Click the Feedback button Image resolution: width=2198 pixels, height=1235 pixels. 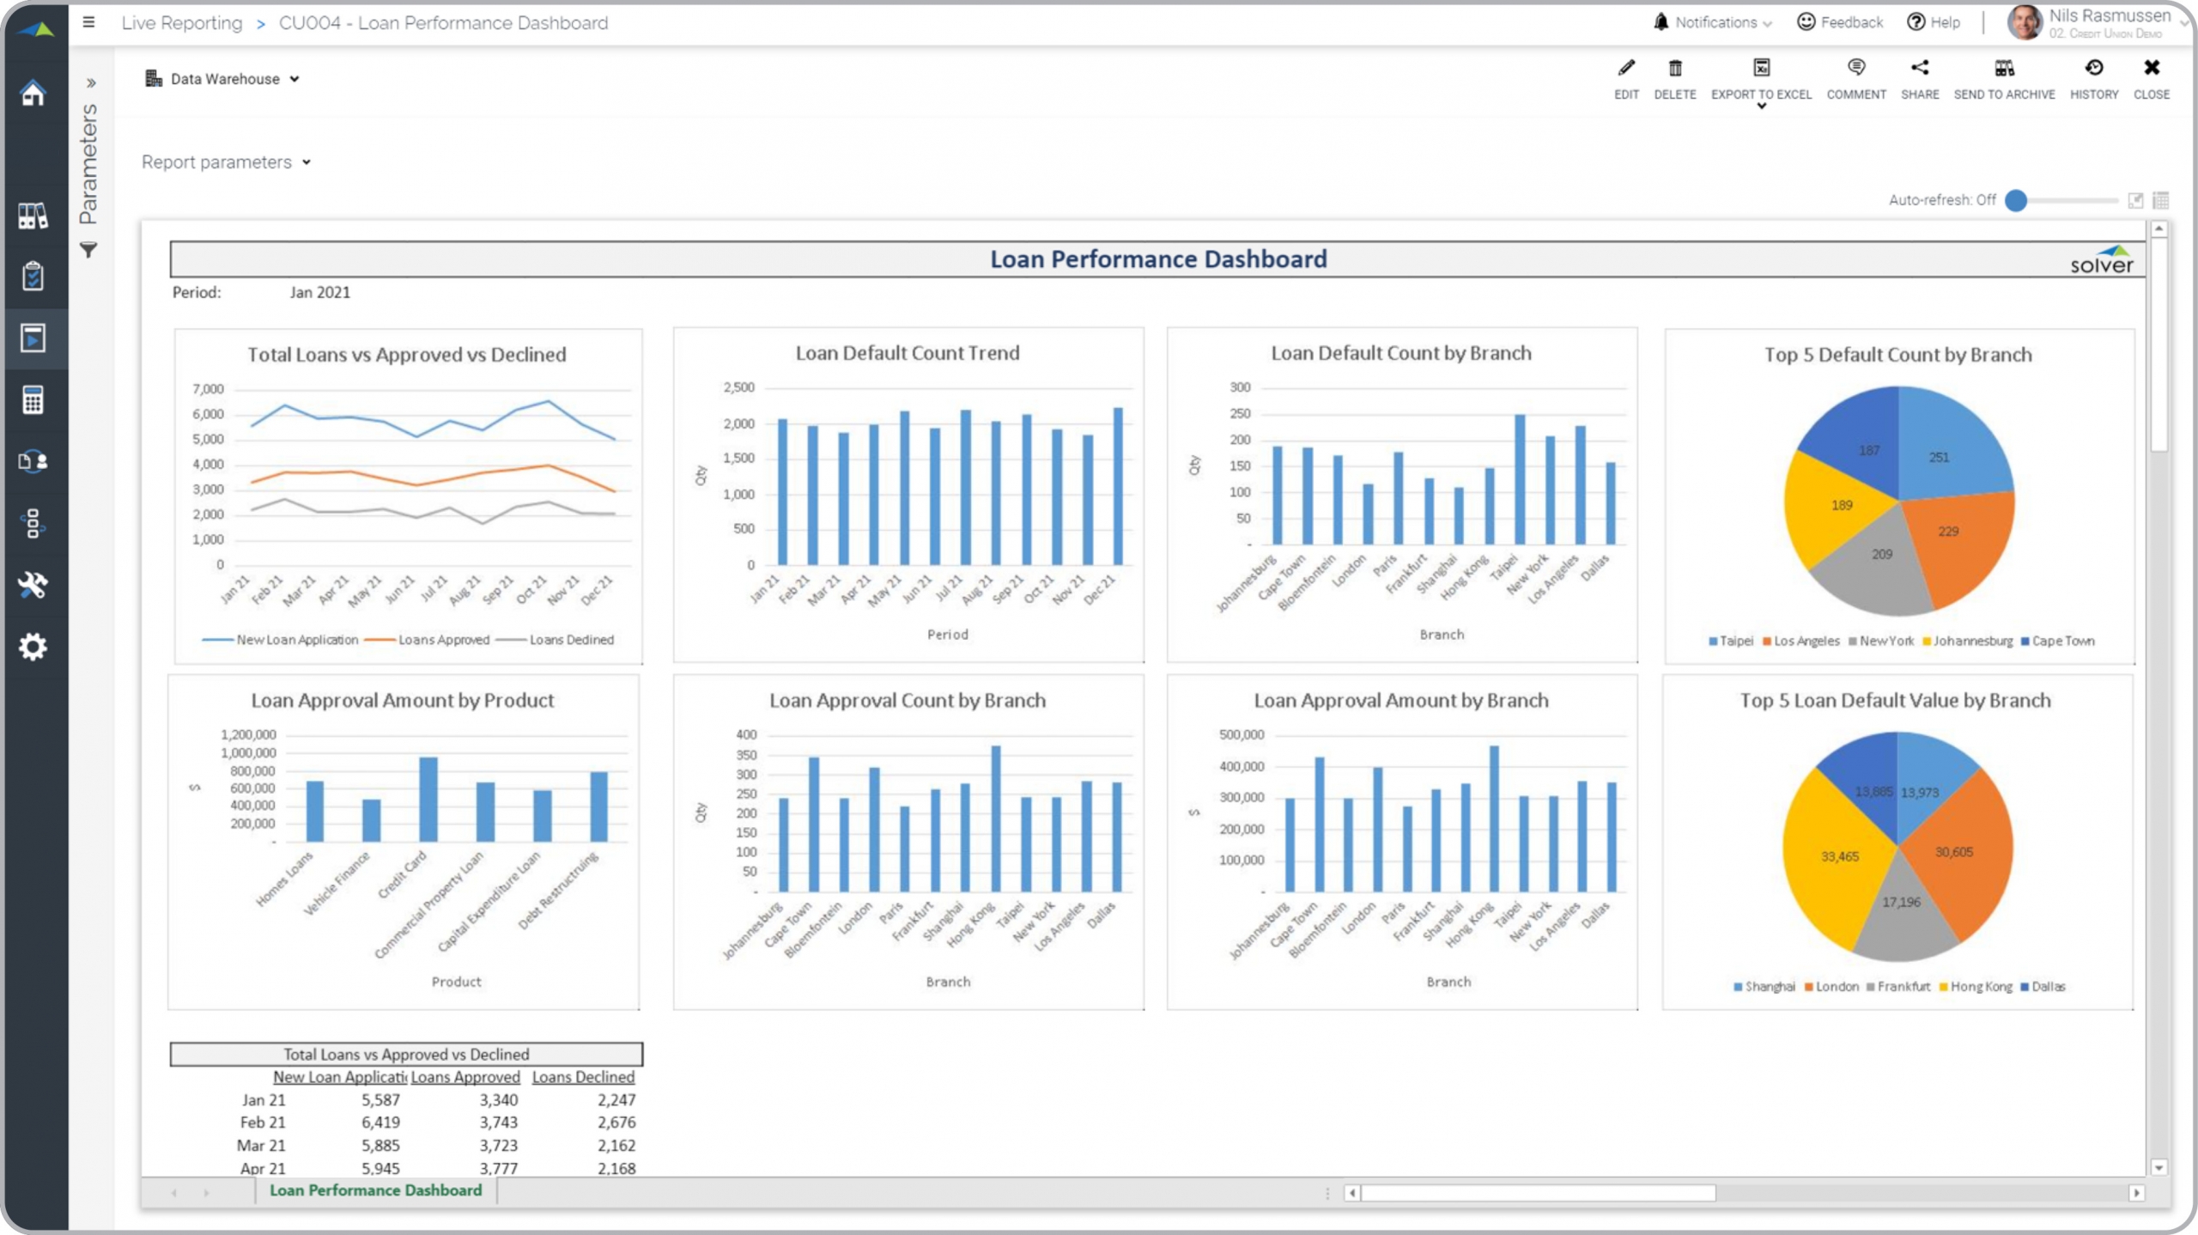(x=1840, y=22)
